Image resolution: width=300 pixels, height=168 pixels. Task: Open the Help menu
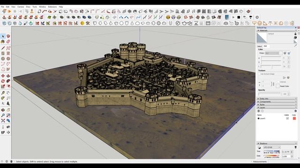click(61, 7)
